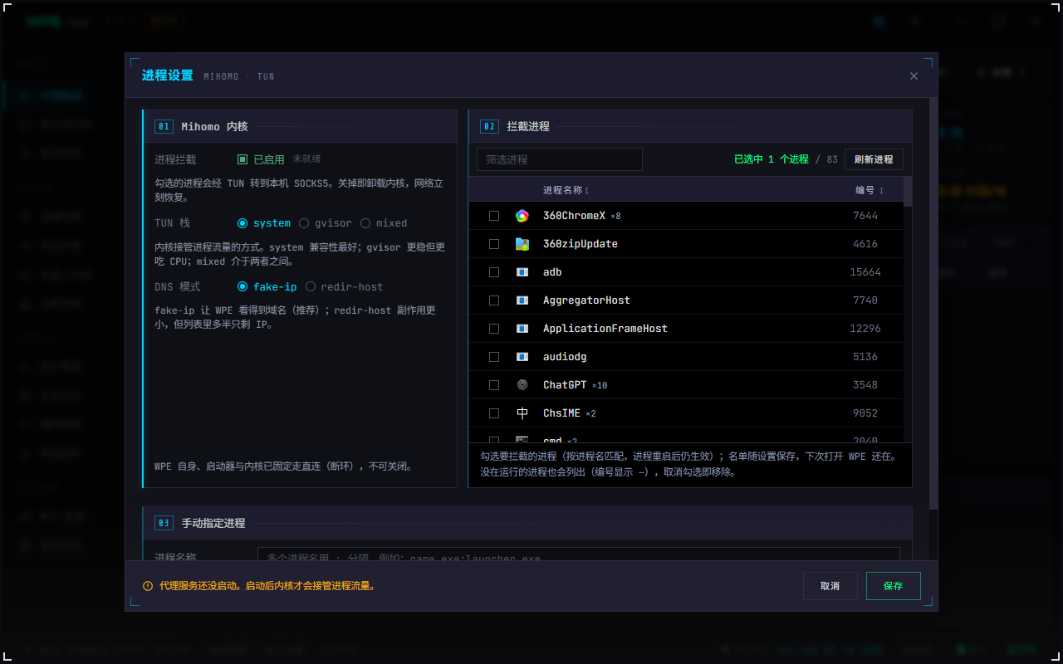
Task: Click the 360ChromeX colorful browser icon
Action: [522, 216]
